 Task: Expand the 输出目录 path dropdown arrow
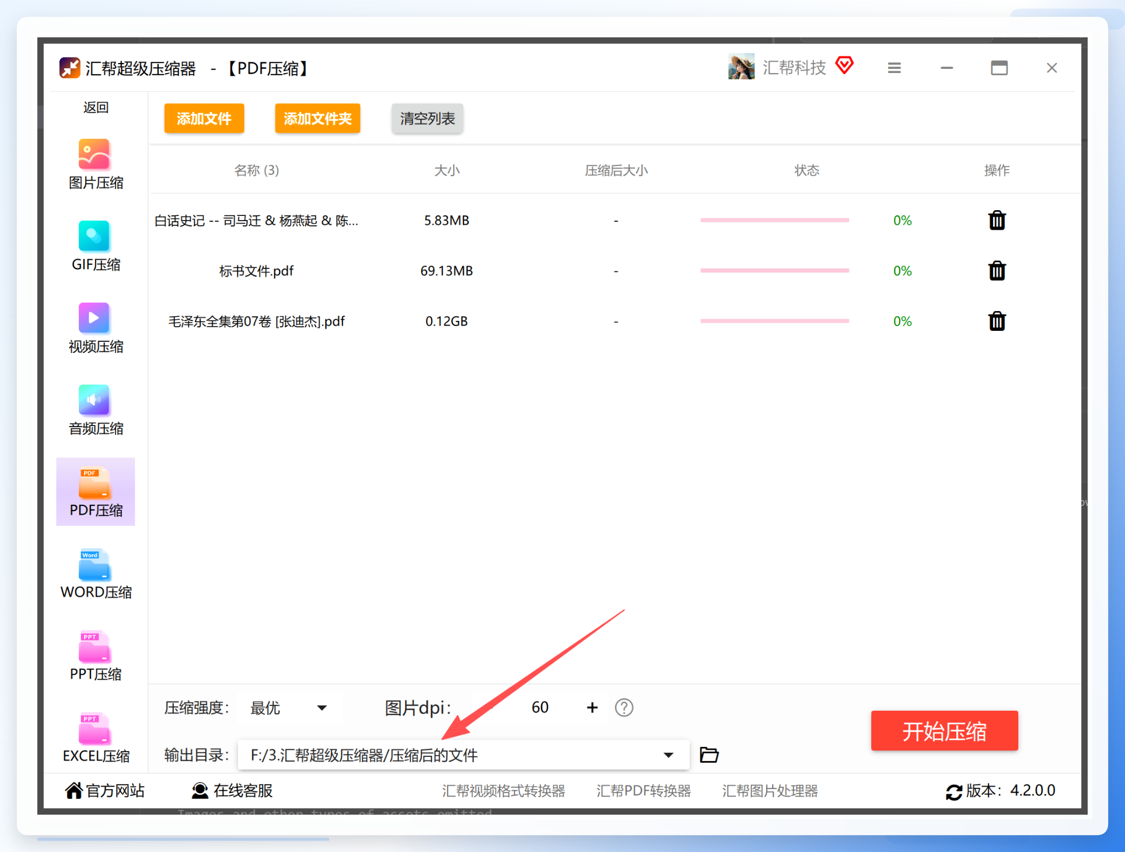(669, 755)
